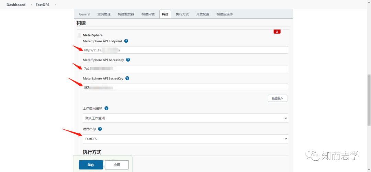Go to Dashboard breadcrumb link
Screen dimensions: 371x172
coord(16,5)
